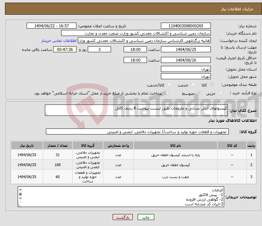Select the کالا radio button

tap(212, 85)
